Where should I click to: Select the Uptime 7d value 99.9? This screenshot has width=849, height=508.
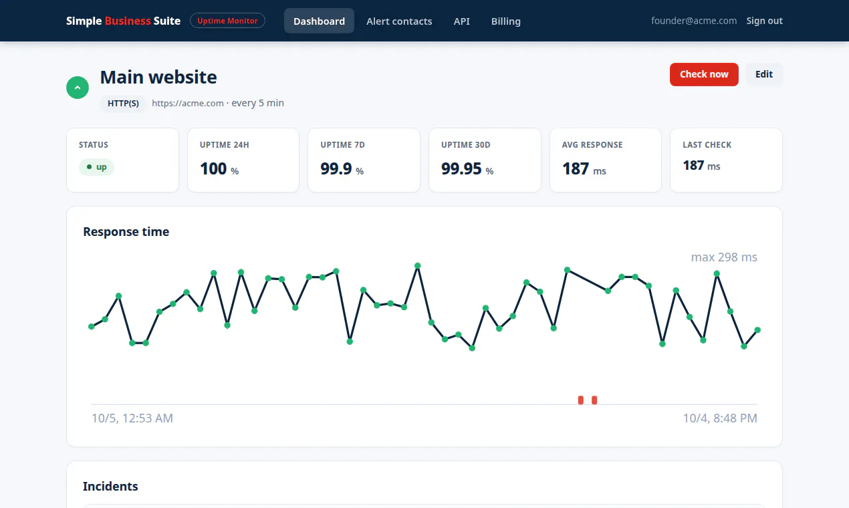(x=336, y=168)
